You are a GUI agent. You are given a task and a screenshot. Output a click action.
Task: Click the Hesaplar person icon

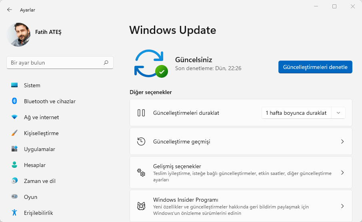pyautogui.click(x=14, y=165)
